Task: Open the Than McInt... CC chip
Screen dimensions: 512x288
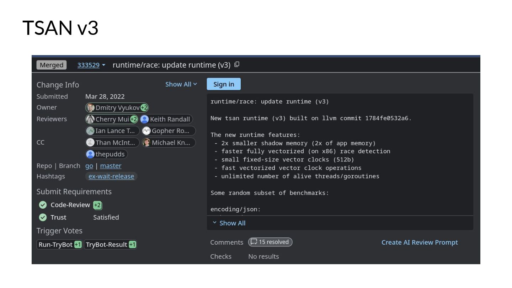Action: pyautogui.click(x=112, y=143)
